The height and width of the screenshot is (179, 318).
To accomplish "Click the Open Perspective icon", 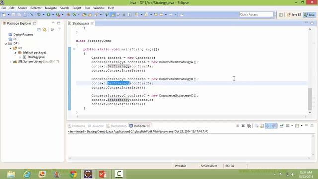I will coord(281,15).
